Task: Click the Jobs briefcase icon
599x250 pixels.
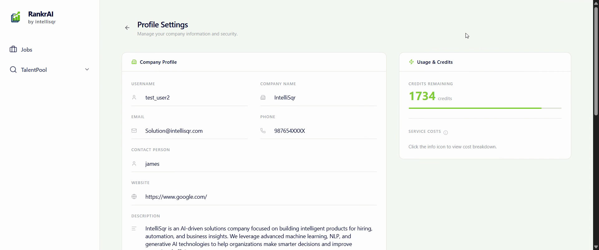Action: point(13,49)
